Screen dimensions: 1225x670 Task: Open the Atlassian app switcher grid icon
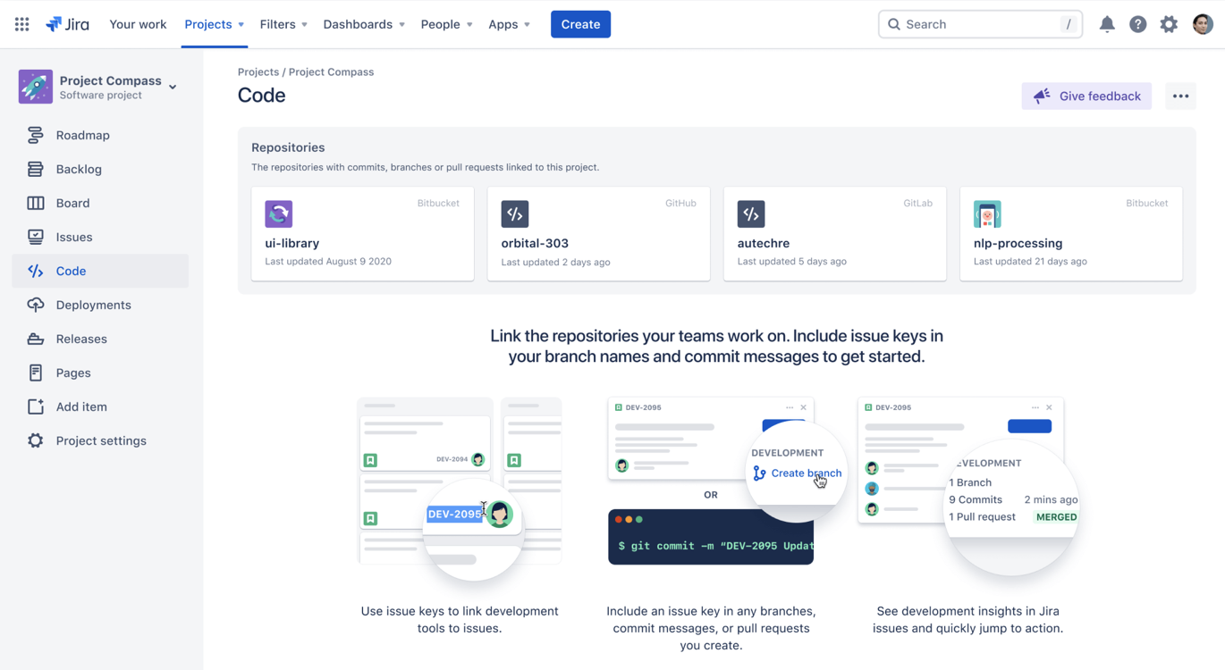(x=21, y=24)
